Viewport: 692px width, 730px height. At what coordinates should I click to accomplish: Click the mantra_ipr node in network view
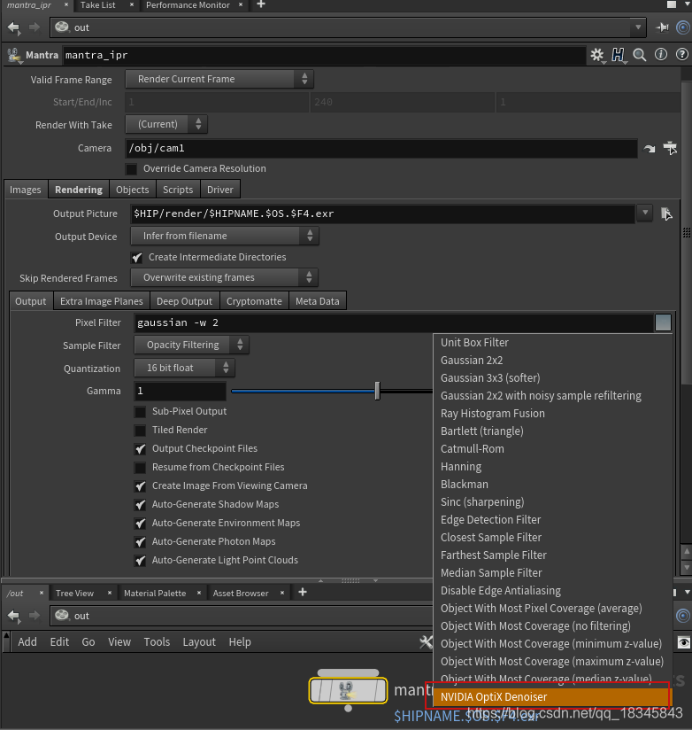(x=348, y=690)
